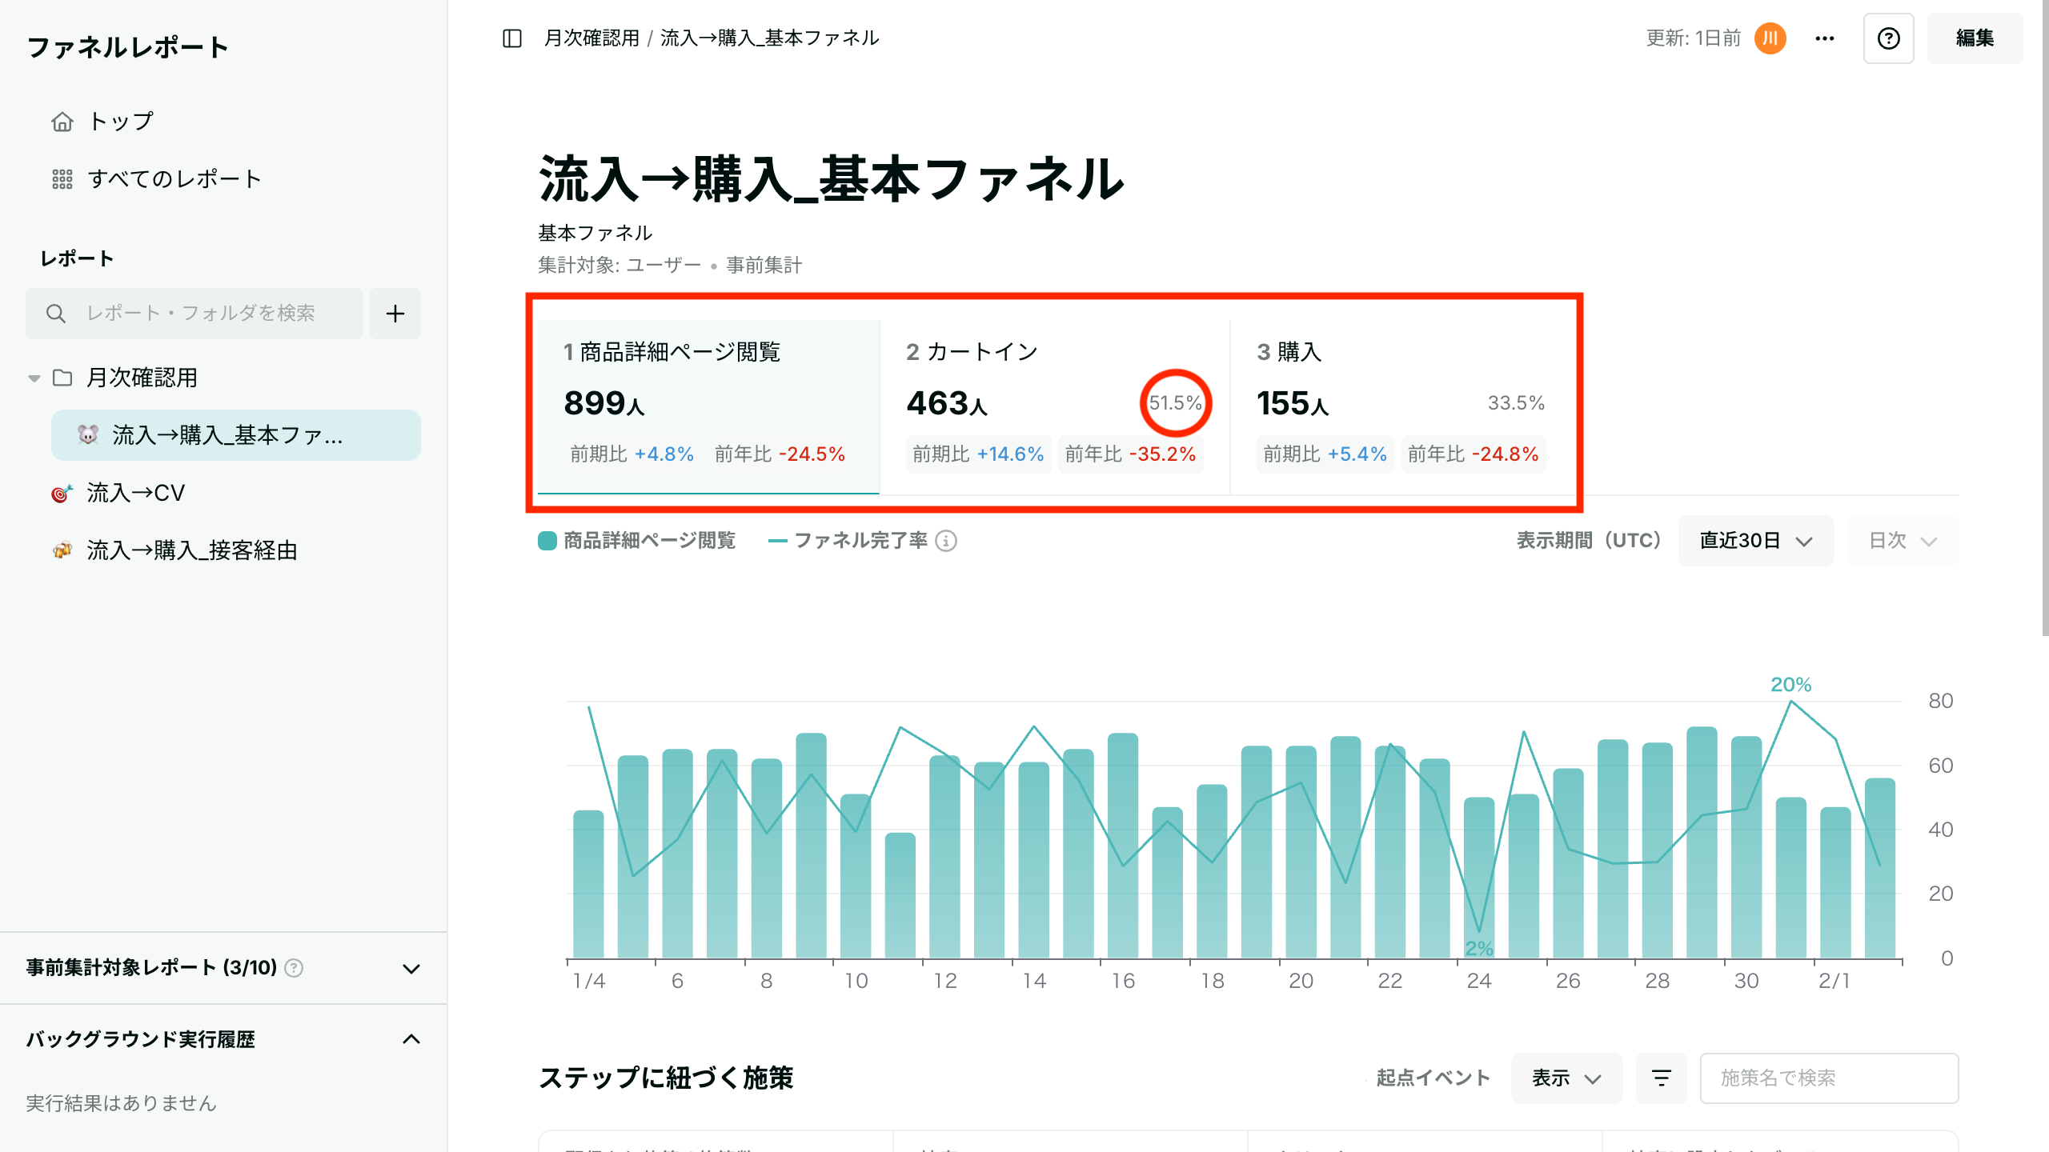Click the 編集 button
The height and width of the screenshot is (1152, 2049).
click(1974, 38)
